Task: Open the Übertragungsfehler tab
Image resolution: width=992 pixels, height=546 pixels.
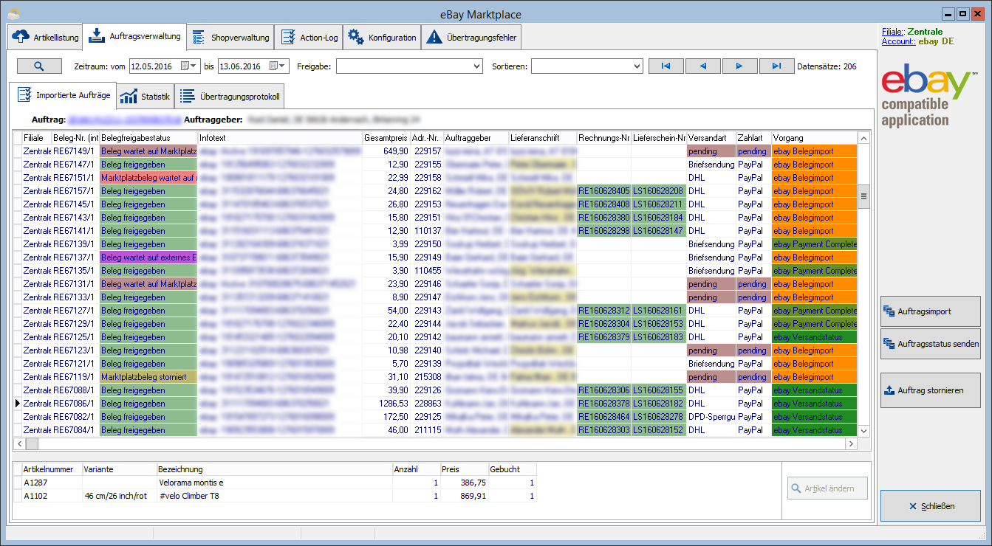Action: tap(473, 38)
